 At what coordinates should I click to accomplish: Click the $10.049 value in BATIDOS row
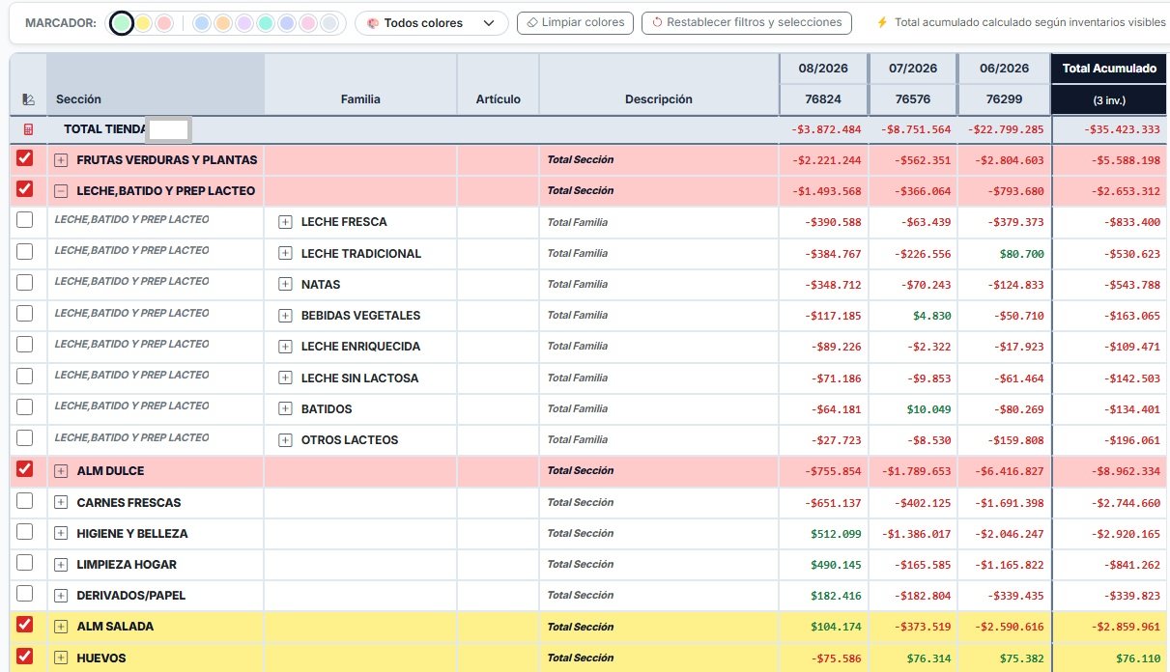(928, 409)
